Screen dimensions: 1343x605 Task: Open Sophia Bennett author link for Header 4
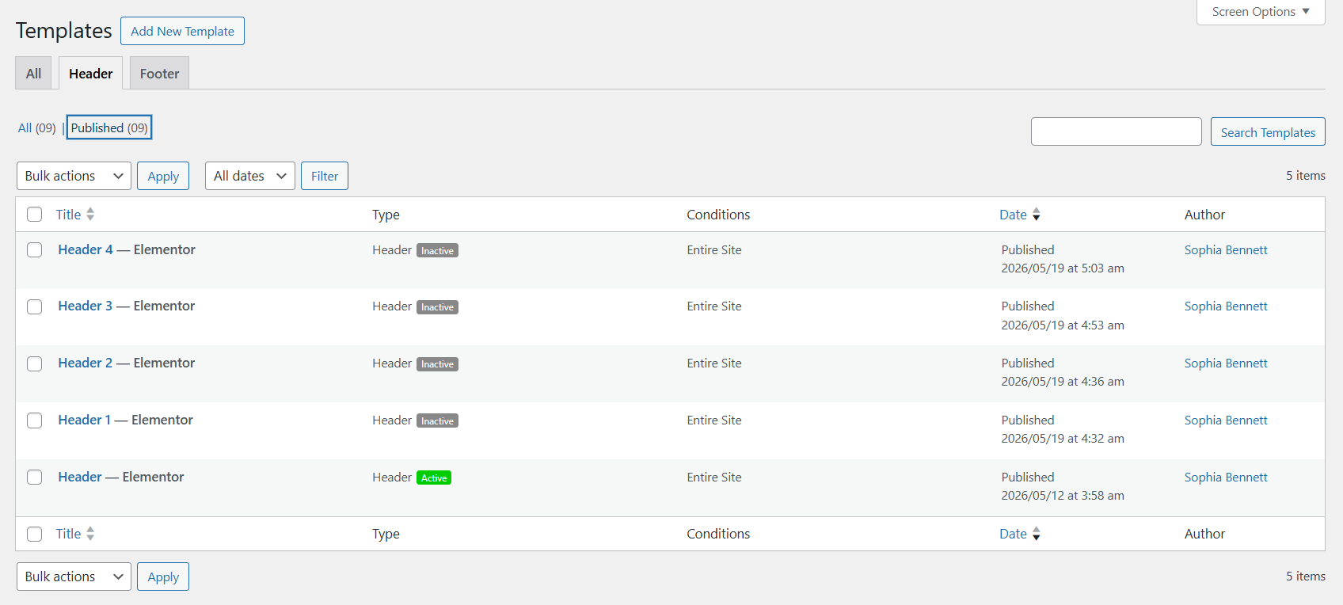coord(1226,249)
